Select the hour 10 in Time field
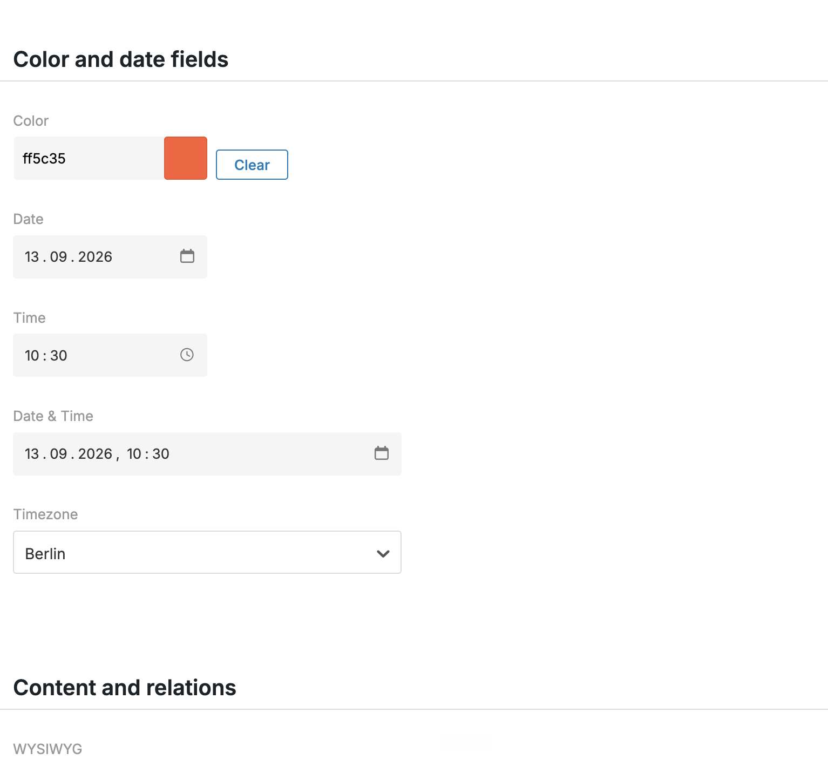 [32, 356]
